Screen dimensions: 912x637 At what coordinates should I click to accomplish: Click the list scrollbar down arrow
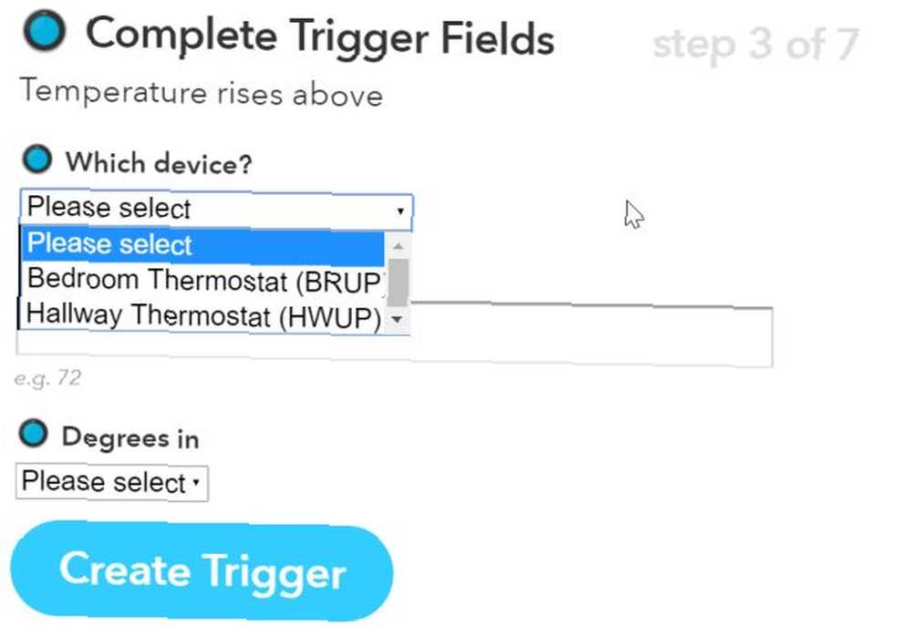(398, 319)
